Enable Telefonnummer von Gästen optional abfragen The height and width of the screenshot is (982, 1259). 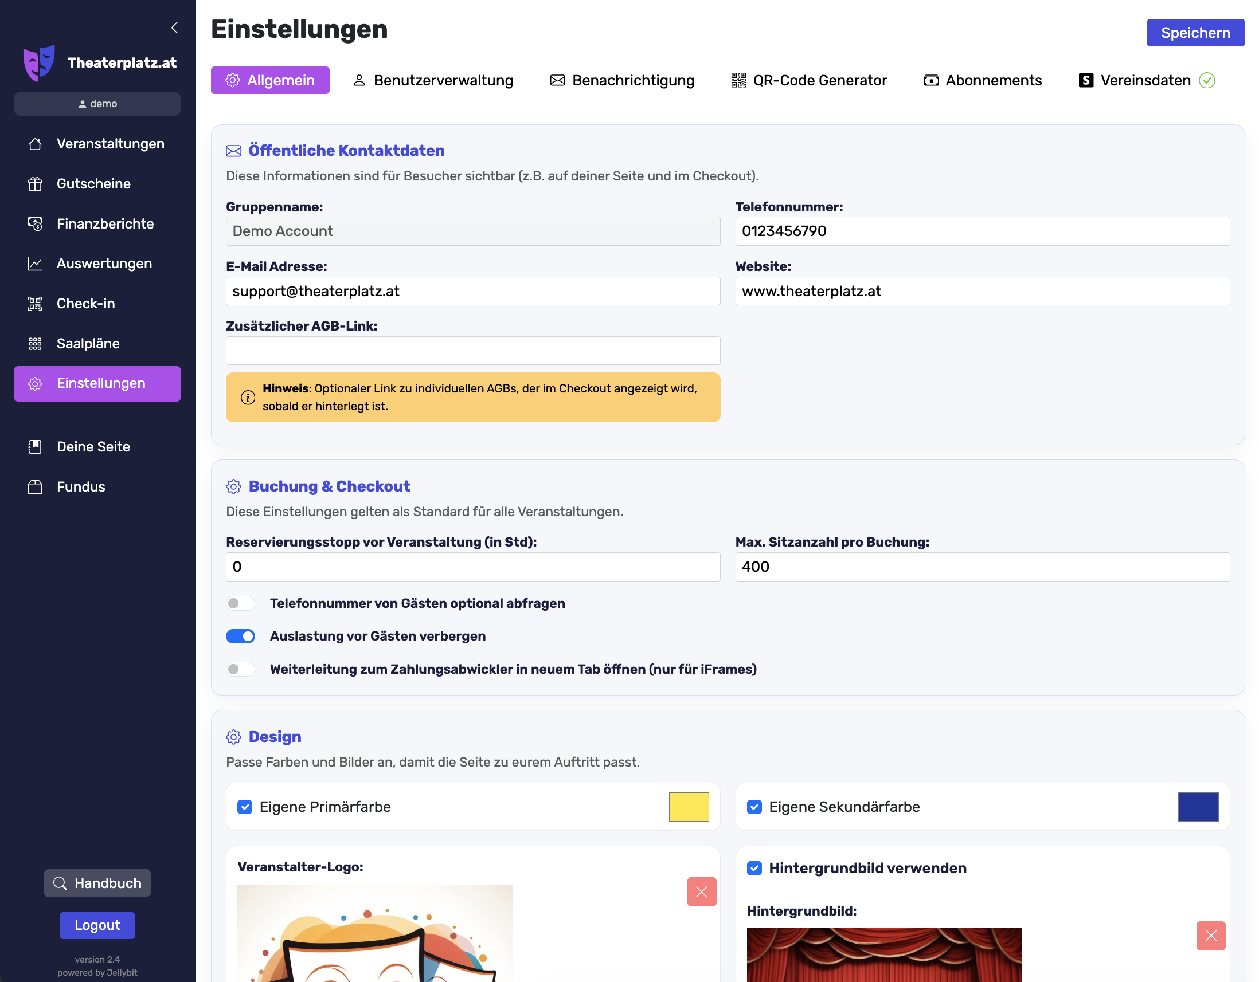[240, 603]
